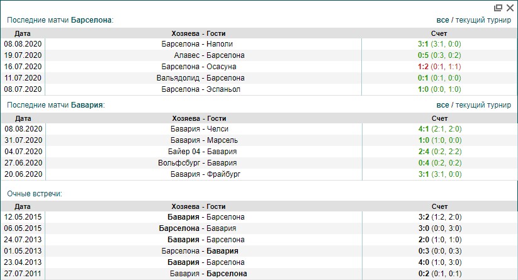The image size is (518, 280).
Task: Show all Барселона matches via 'все' link
Action: [x=442, y=20]
